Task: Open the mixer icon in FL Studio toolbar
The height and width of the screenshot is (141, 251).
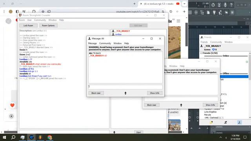Action: coord(196,13)
